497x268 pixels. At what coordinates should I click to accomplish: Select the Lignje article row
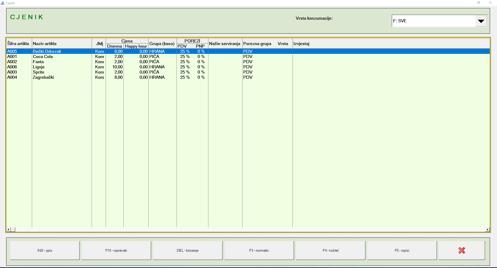click(x=39, y=67)
